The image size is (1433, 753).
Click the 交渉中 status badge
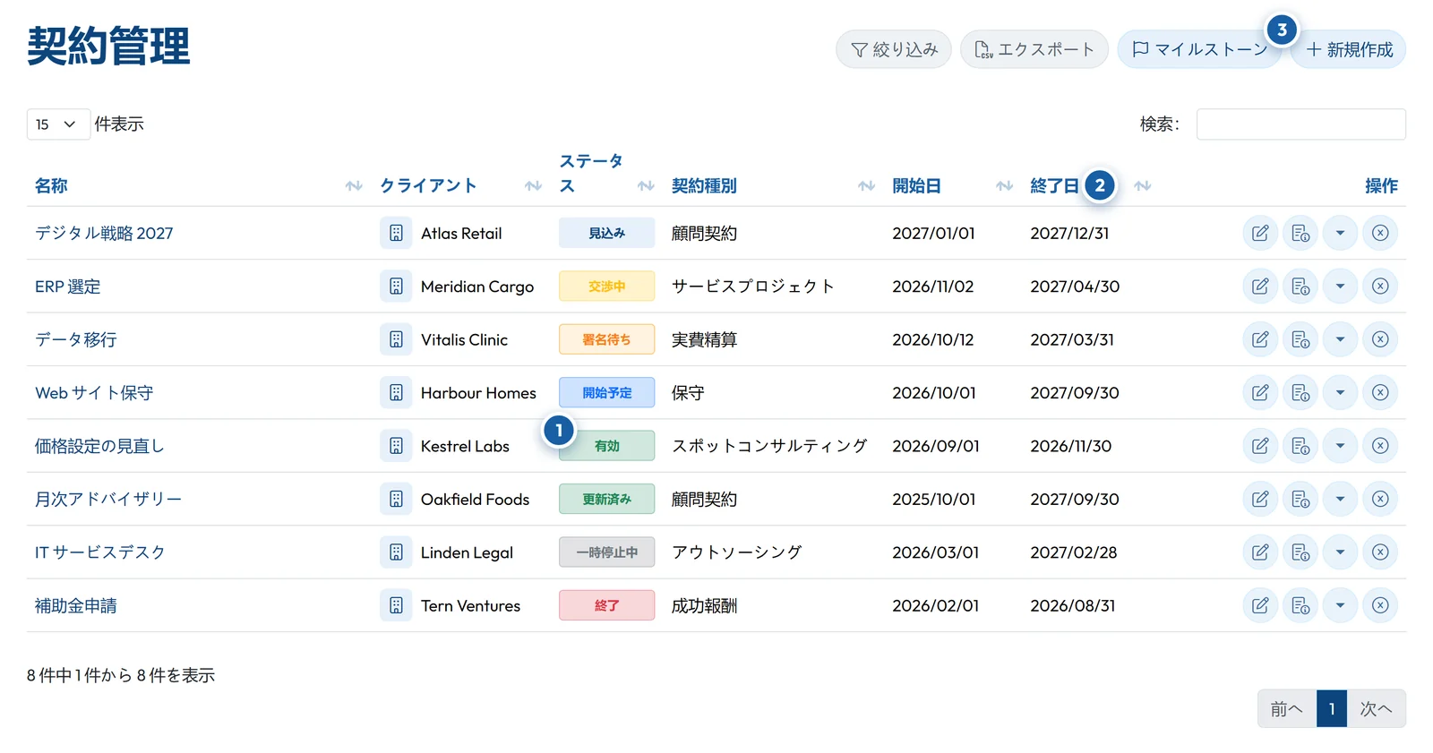coord(607,287)
